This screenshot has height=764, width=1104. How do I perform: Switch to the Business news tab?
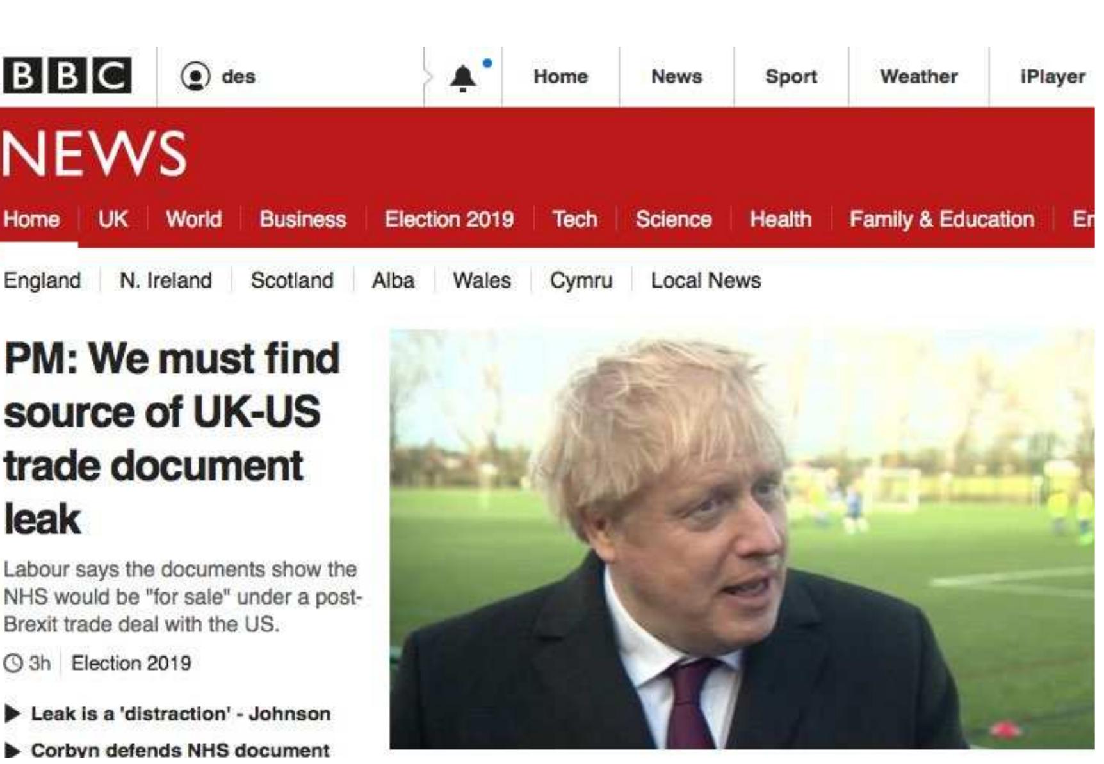pos(303,220)
